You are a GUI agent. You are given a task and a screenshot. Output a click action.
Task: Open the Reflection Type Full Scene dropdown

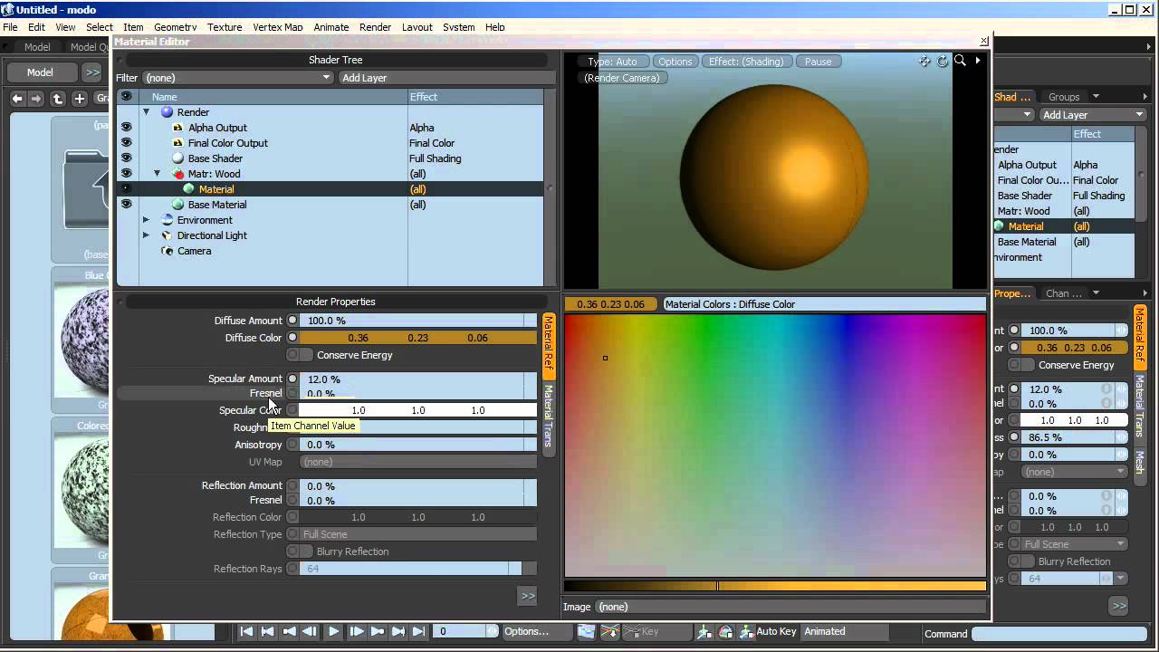tap(417, 534)
